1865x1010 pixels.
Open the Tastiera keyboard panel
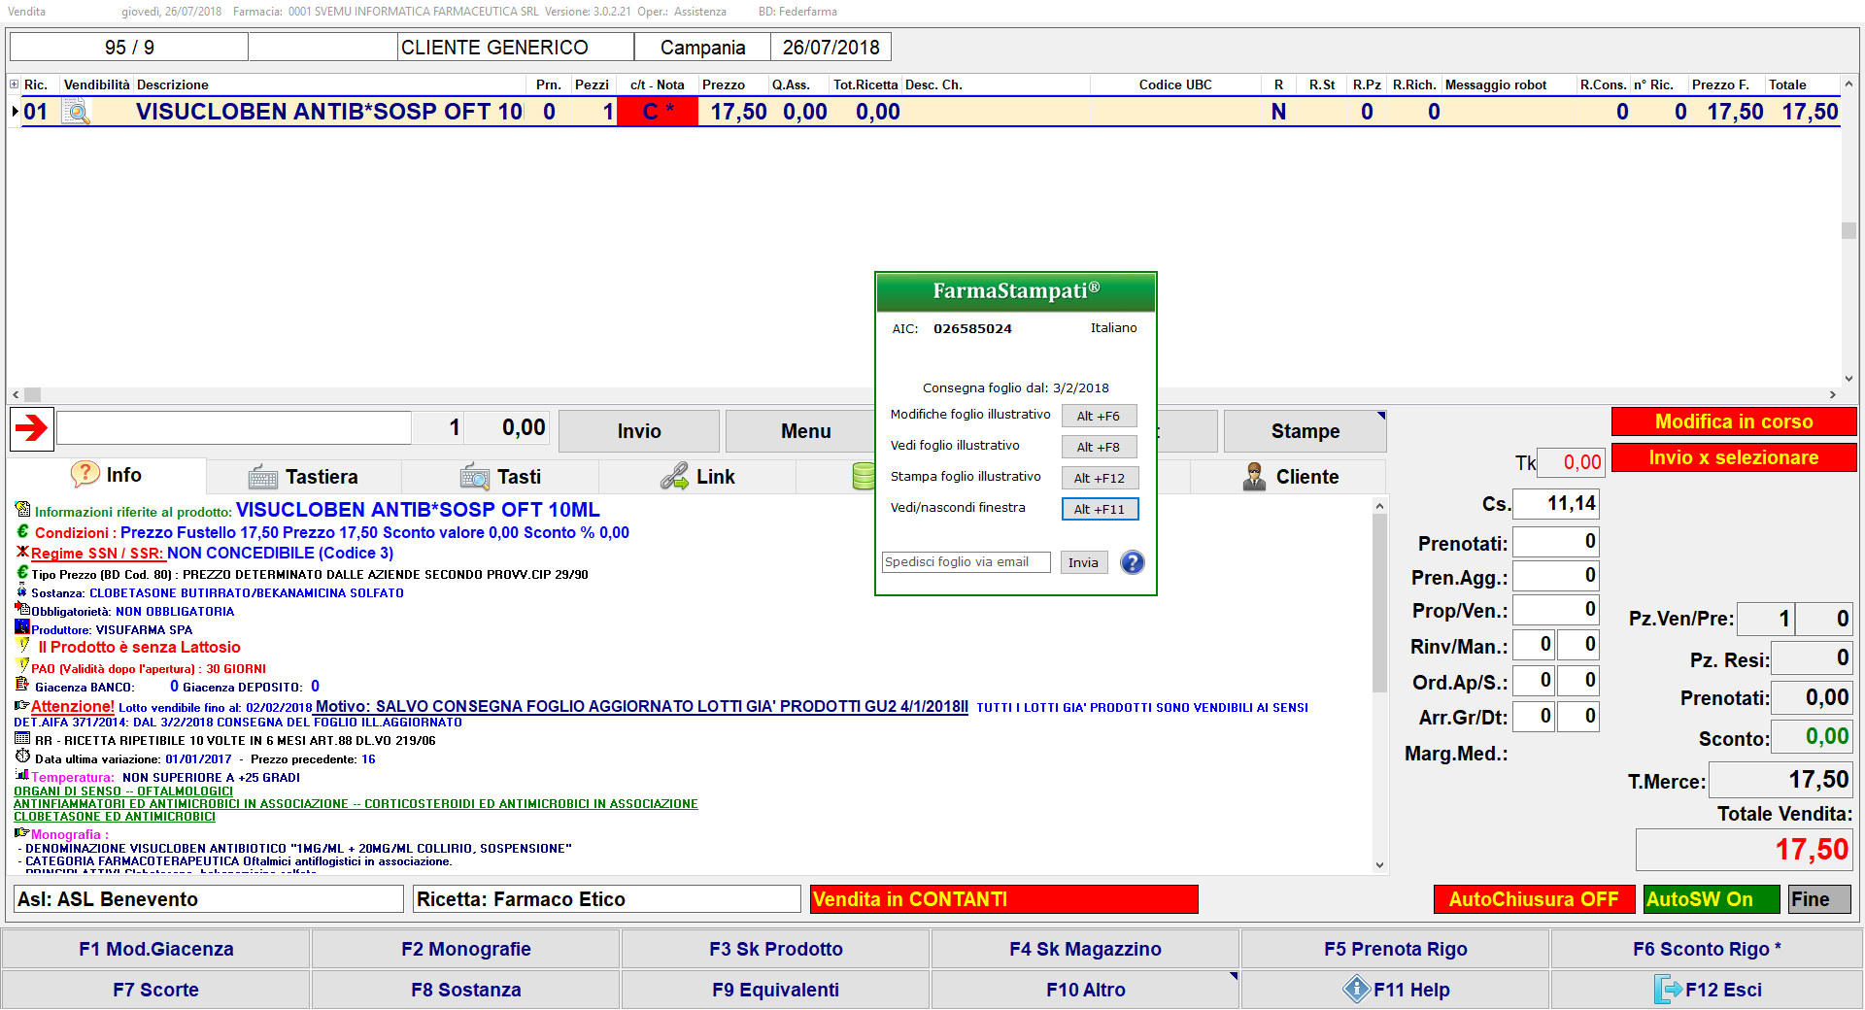point(304,477)
